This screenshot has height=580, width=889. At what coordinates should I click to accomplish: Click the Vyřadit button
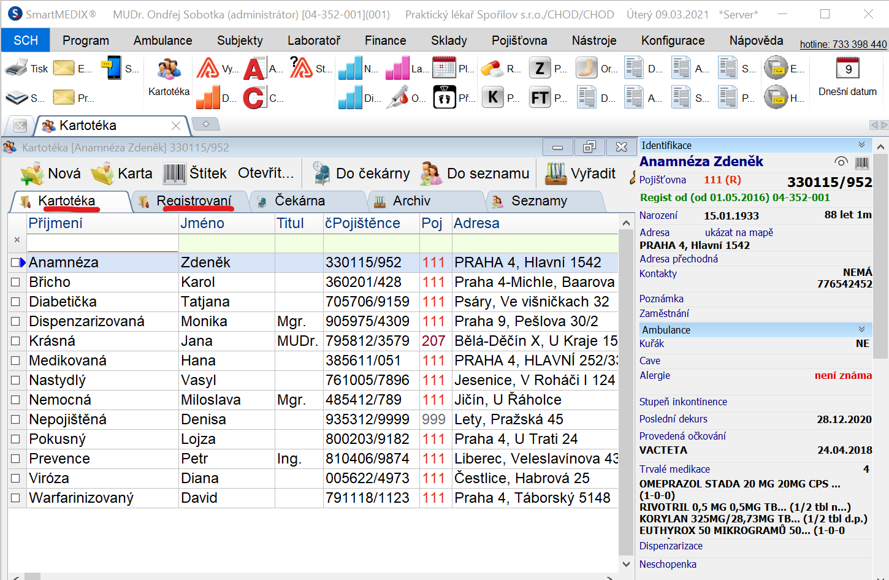click(x=580, y=174)
